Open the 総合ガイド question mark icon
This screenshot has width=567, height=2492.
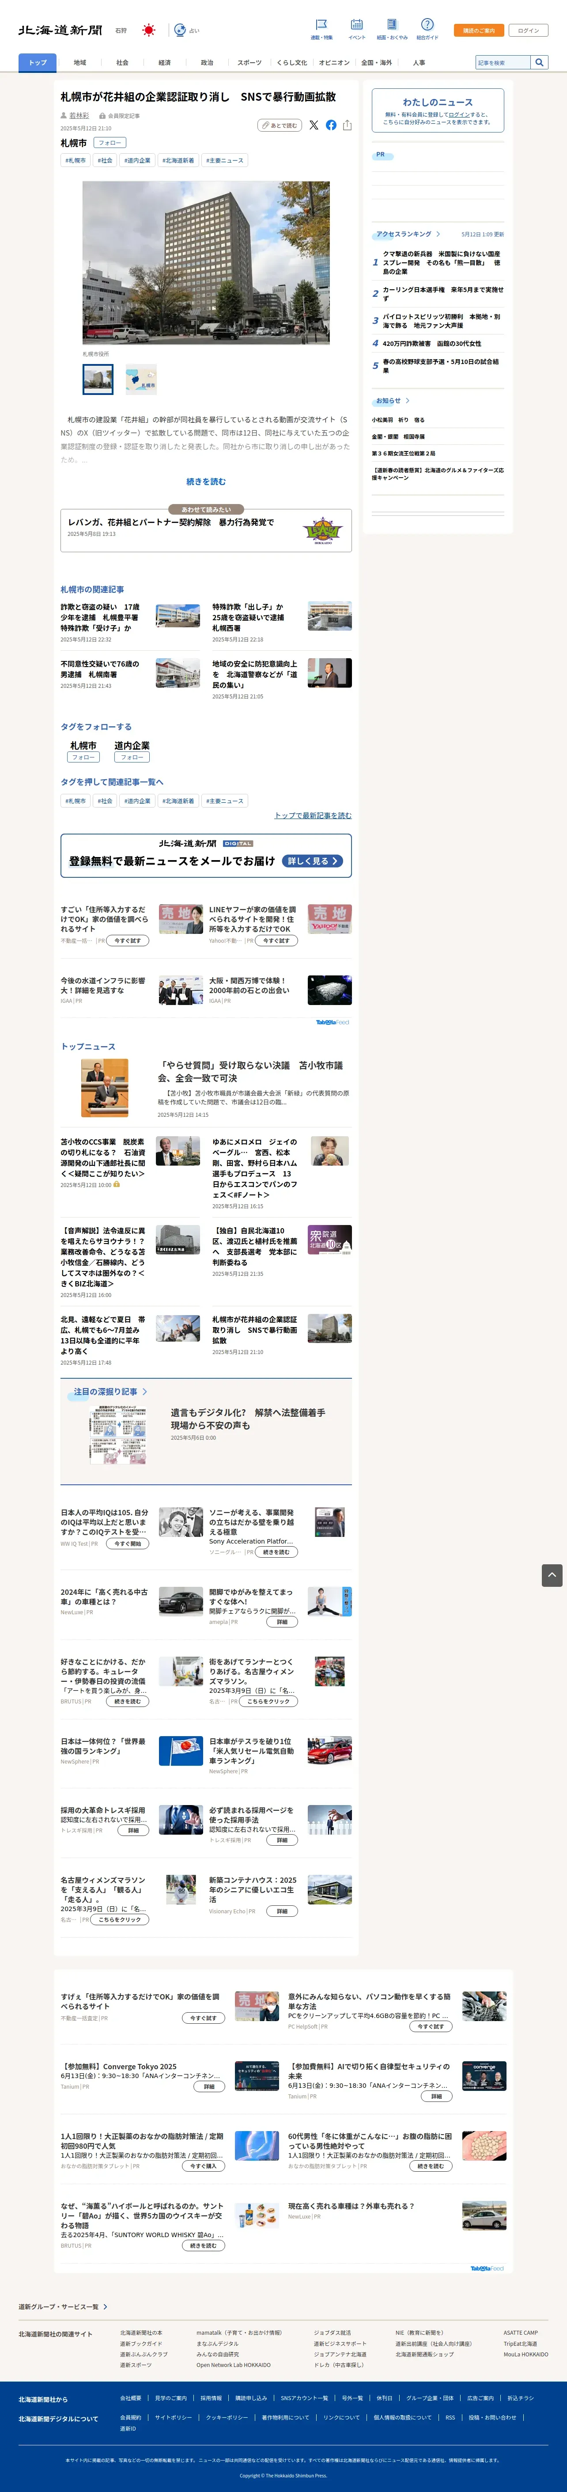(427, 24)
